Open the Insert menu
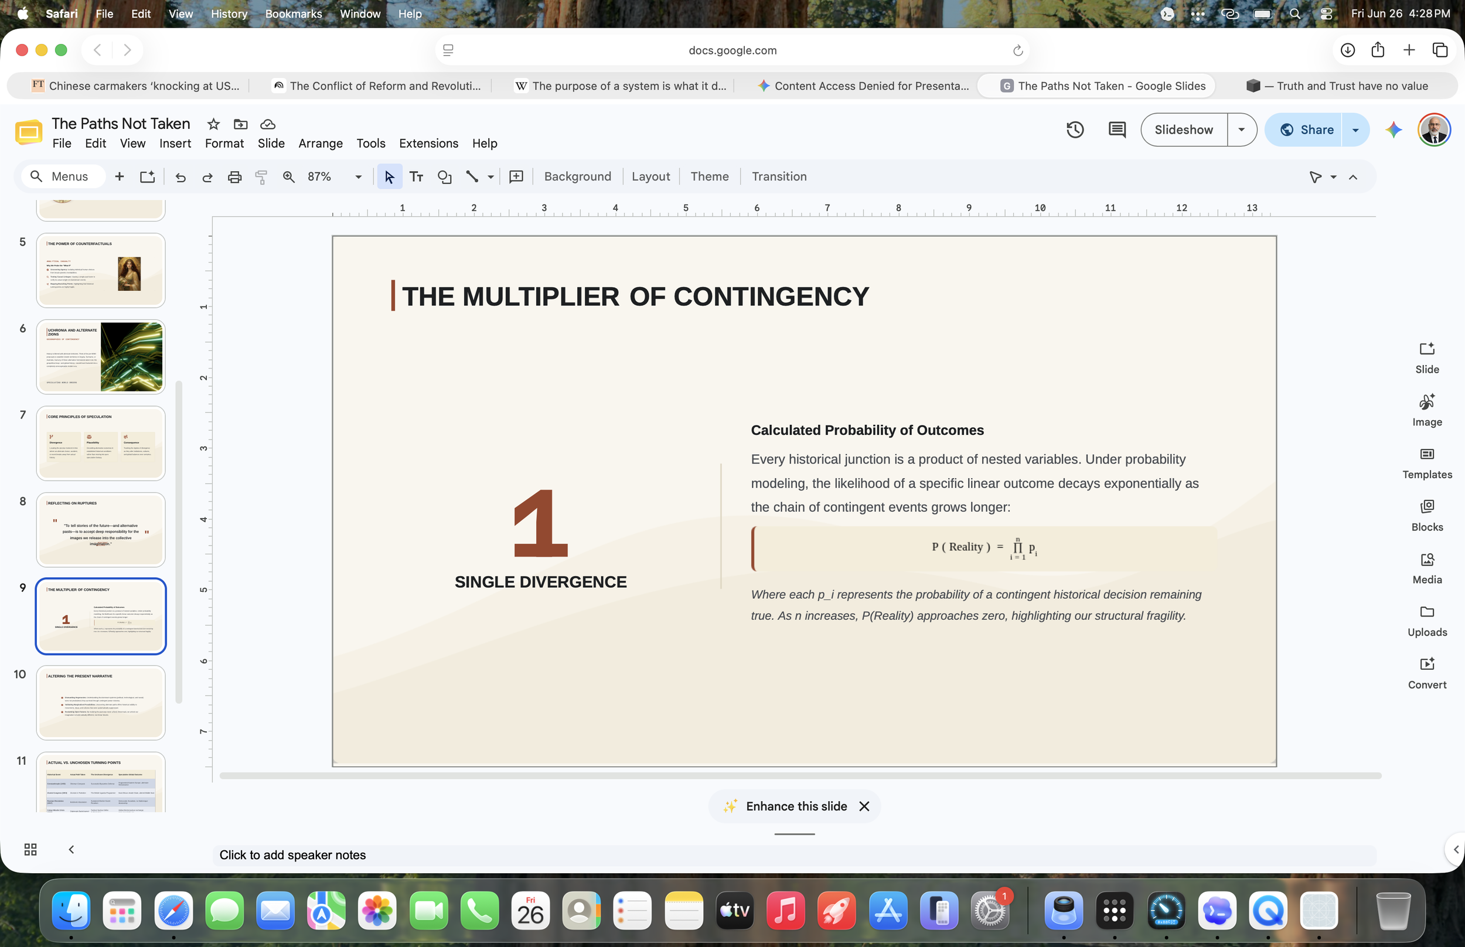Image resolution: width=1465 pixels, height=947 pixels. click(175, 143)
